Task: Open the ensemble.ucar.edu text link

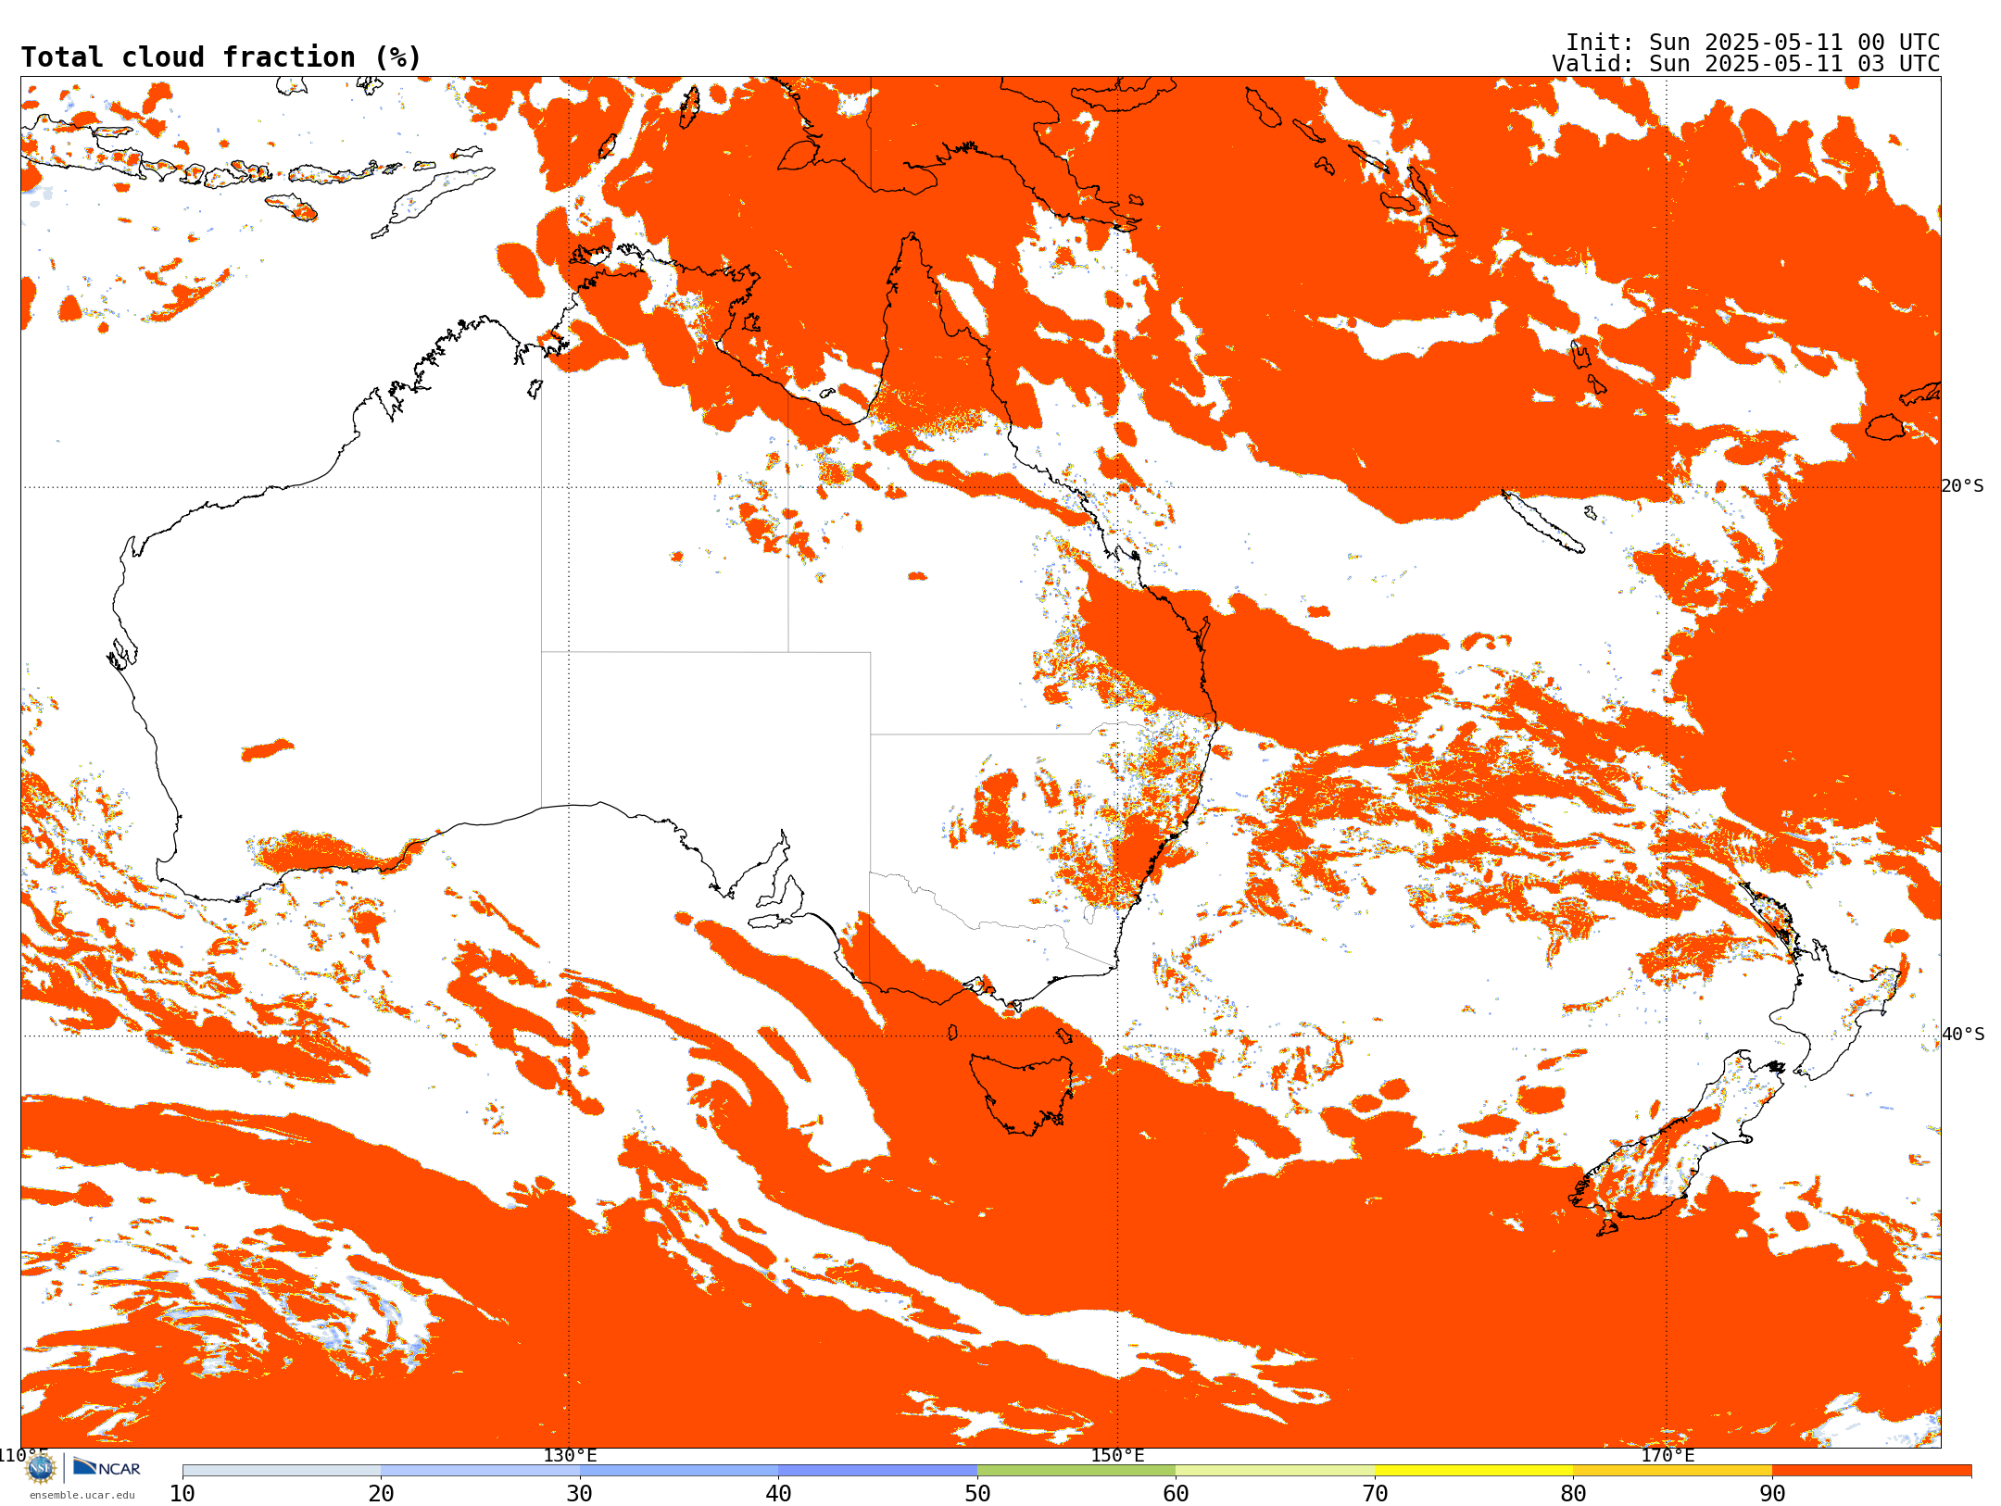Action: [82, 1494]
